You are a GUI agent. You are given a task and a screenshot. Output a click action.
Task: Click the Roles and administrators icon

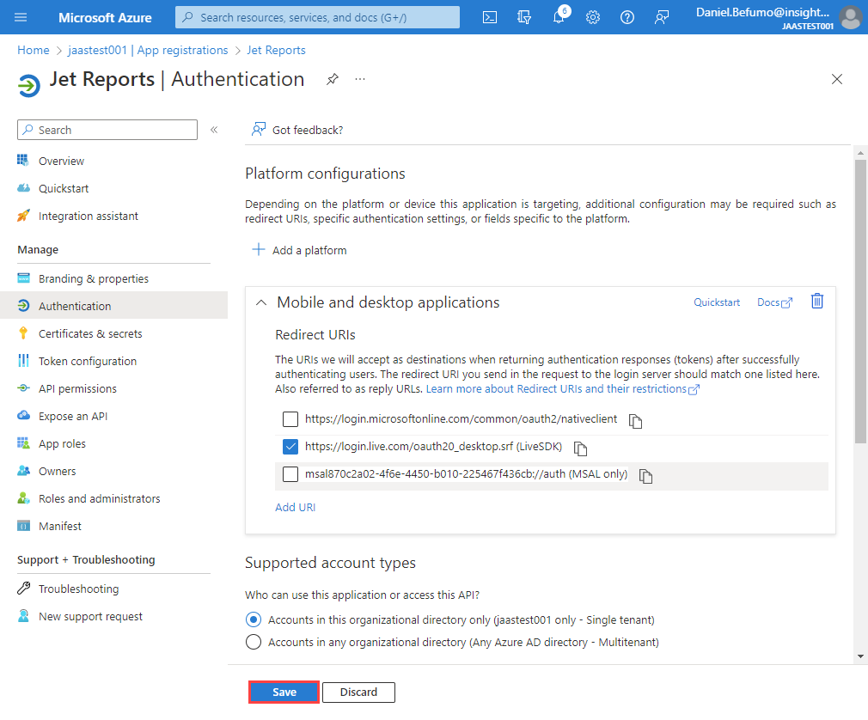click(23, 498)
